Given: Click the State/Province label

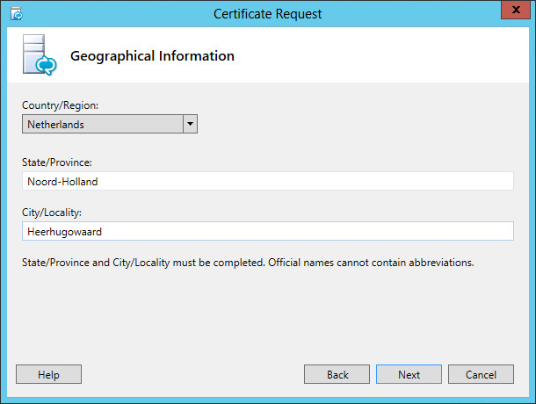Looking at the screenshot, I should pyautogui.click(x=57, y=162).
